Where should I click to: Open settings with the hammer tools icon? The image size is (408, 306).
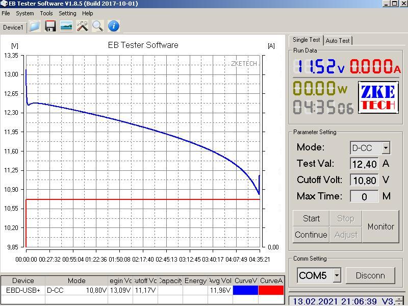pyautogui.click(x=82, y=27)
